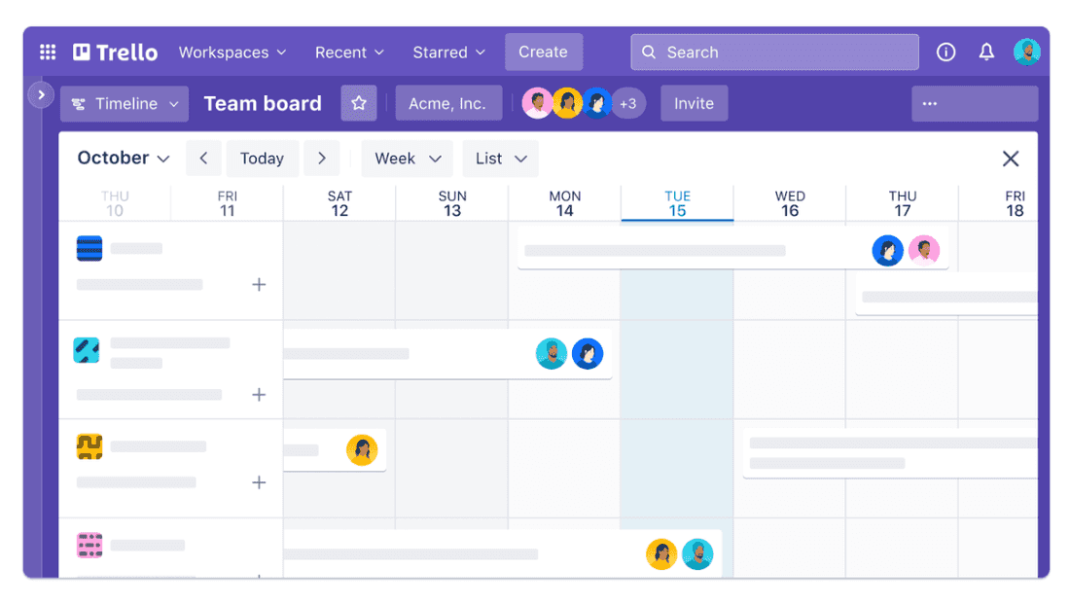The image size is (1070, 604).
Task: Go to the previous week arrow
Action: click(203, 159)
